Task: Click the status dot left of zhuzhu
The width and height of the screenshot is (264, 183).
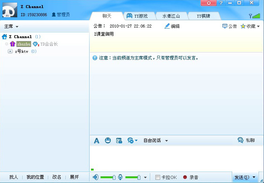Action: (7, 44)
